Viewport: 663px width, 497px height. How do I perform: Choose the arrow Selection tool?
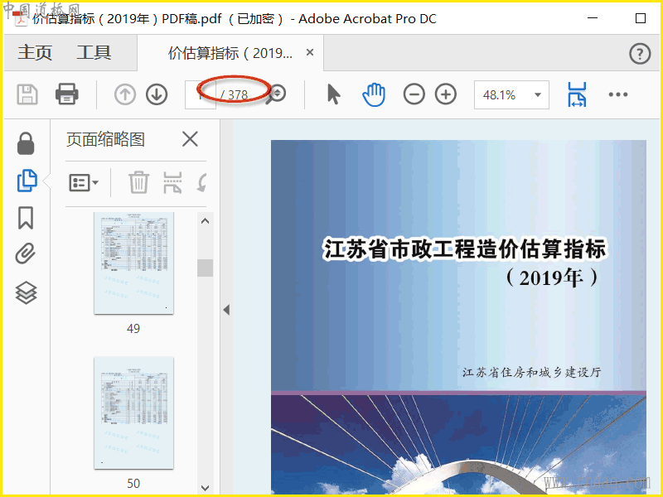334,94
